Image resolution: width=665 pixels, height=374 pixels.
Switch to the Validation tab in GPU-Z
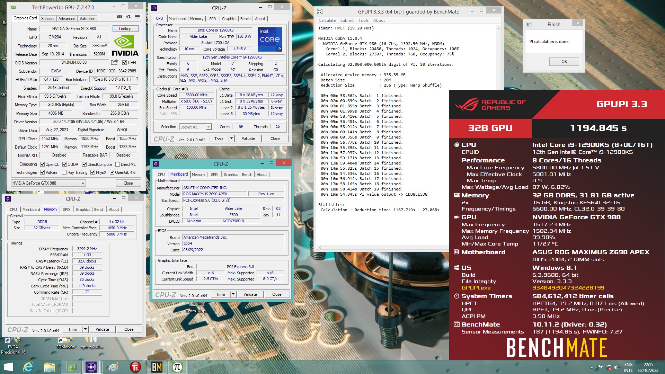point(87,19)
